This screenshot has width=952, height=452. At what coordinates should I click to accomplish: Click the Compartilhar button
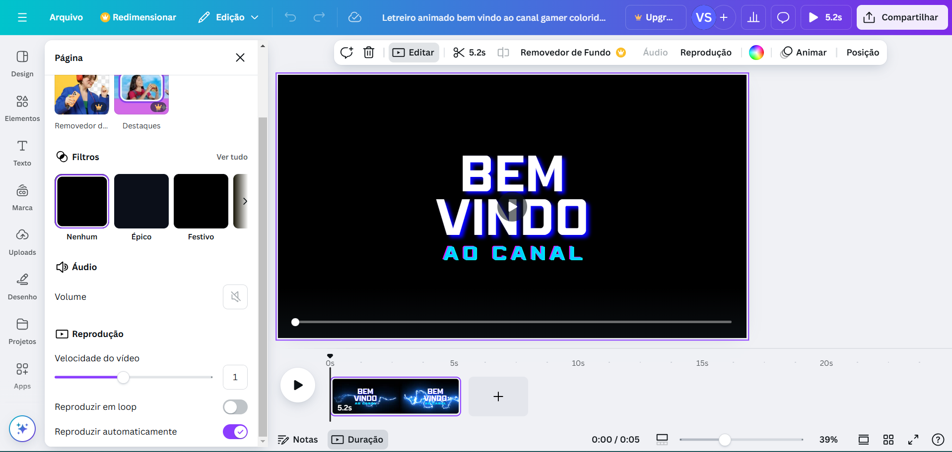[901, 17]
